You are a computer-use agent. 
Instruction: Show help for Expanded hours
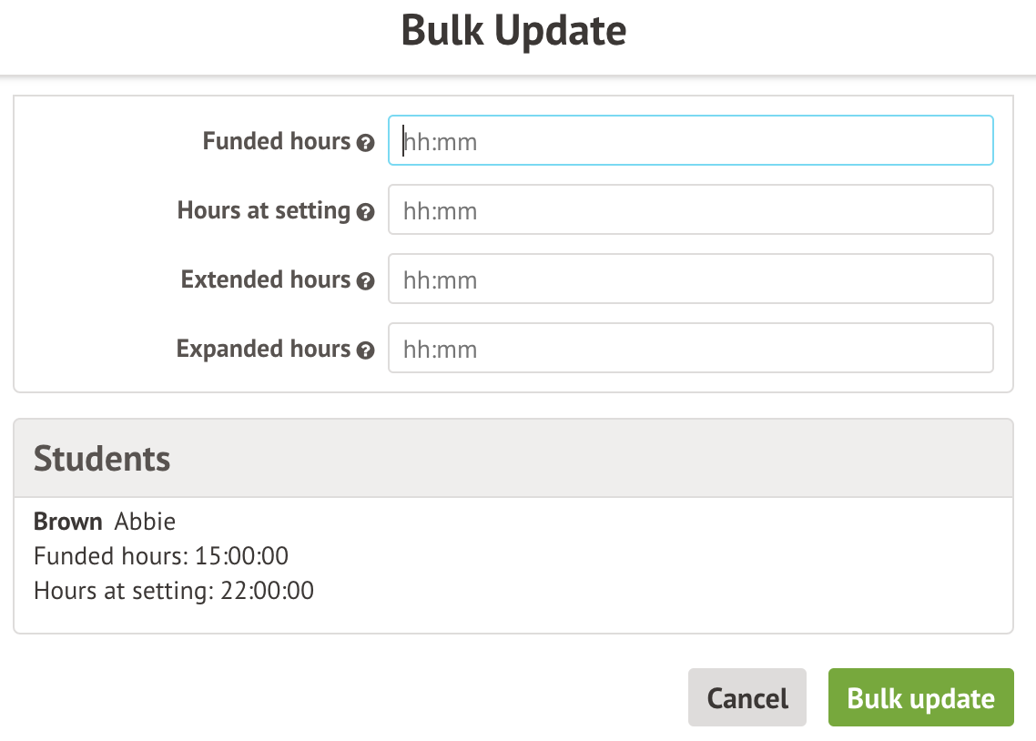pyautogui.click(x=366, y=350)
